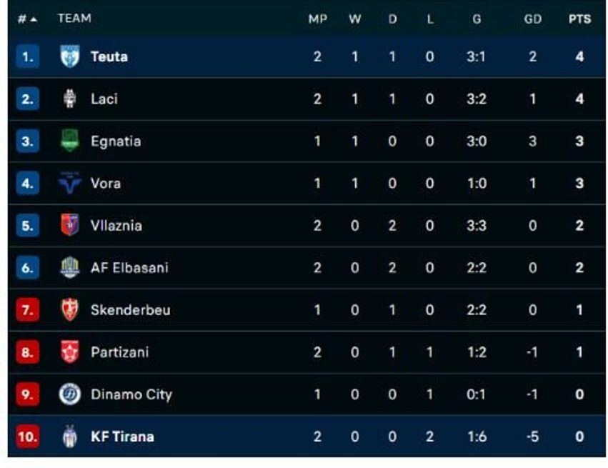The width and height of the screenshot is (608, 468).
Task: Click the MP column header
Action: 317,19
